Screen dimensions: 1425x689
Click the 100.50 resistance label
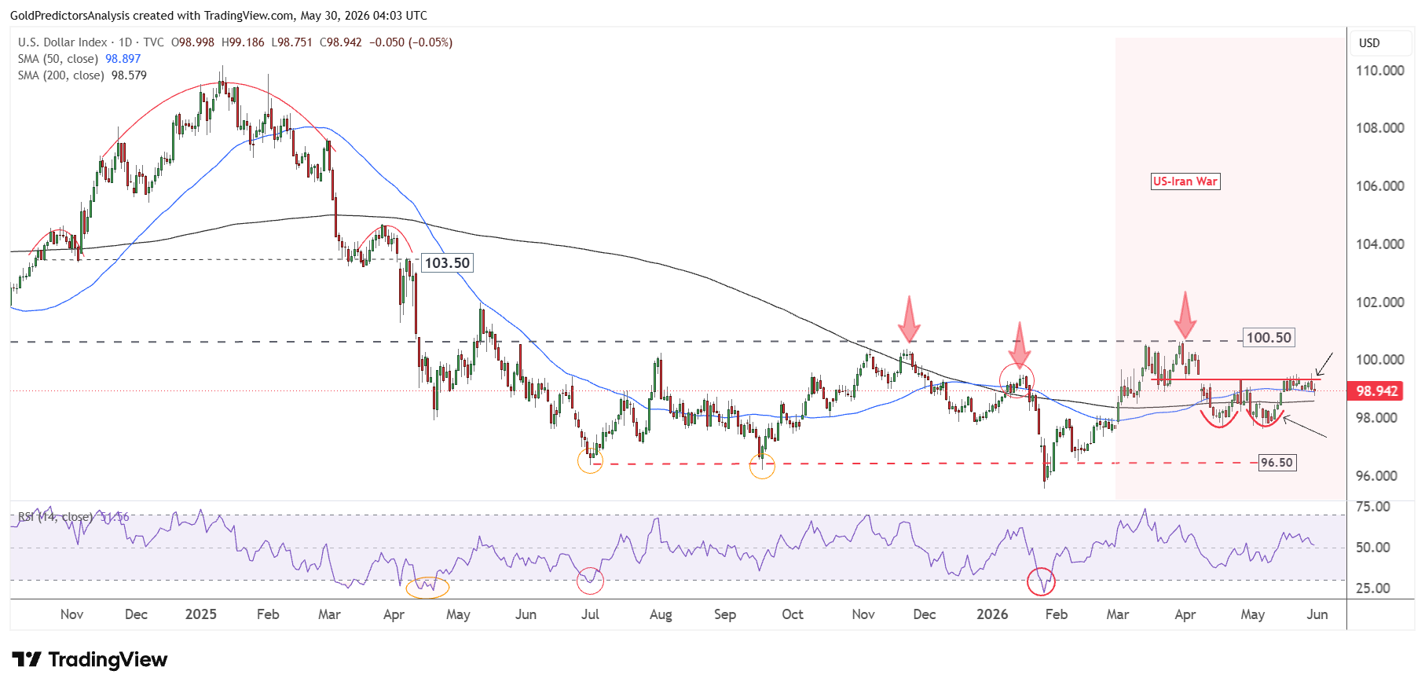[1269, 338]
